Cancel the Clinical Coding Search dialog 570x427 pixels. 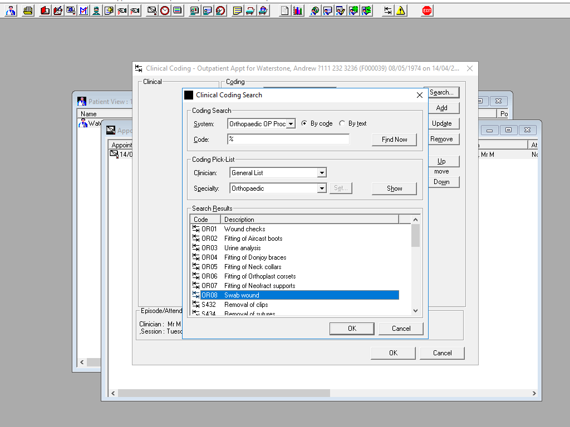tap(401, 329)
